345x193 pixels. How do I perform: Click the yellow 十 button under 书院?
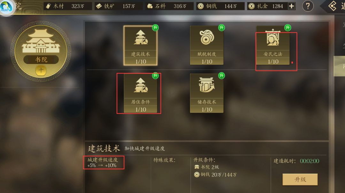(x=41, y=71)
